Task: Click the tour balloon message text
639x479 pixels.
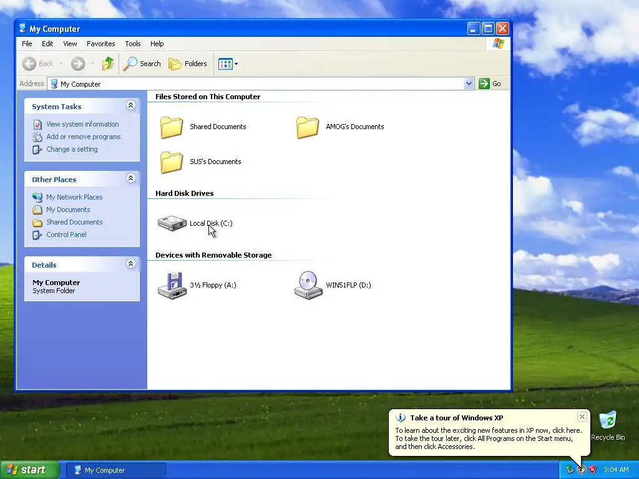Action: (488, 438)
